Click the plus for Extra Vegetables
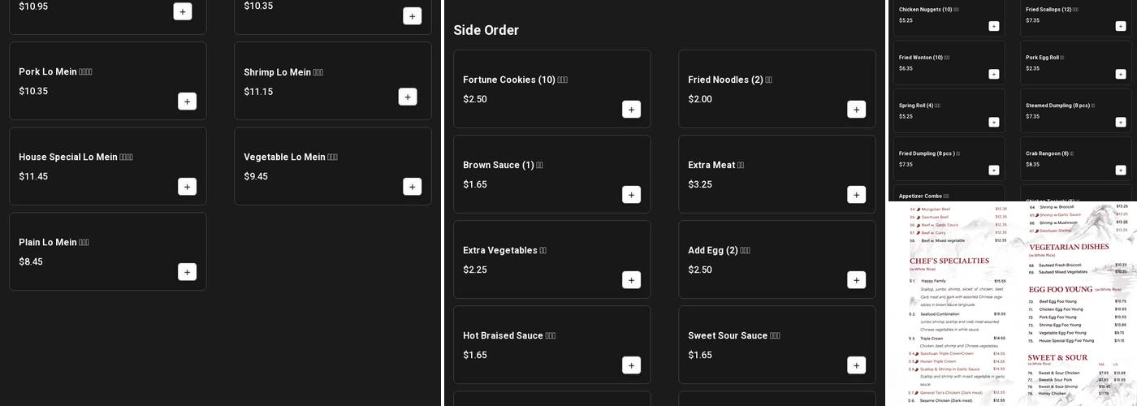Viewport: 1137px width, 406px height. (x=631, y=280)
